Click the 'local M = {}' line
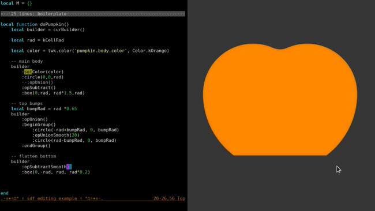Image resolution: width=375 pixels, height=211 pixels. point(16,3)
